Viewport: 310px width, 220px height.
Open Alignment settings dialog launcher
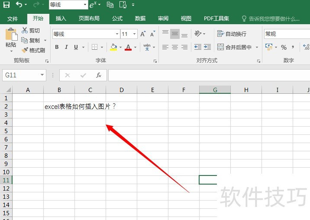(258, 61)
